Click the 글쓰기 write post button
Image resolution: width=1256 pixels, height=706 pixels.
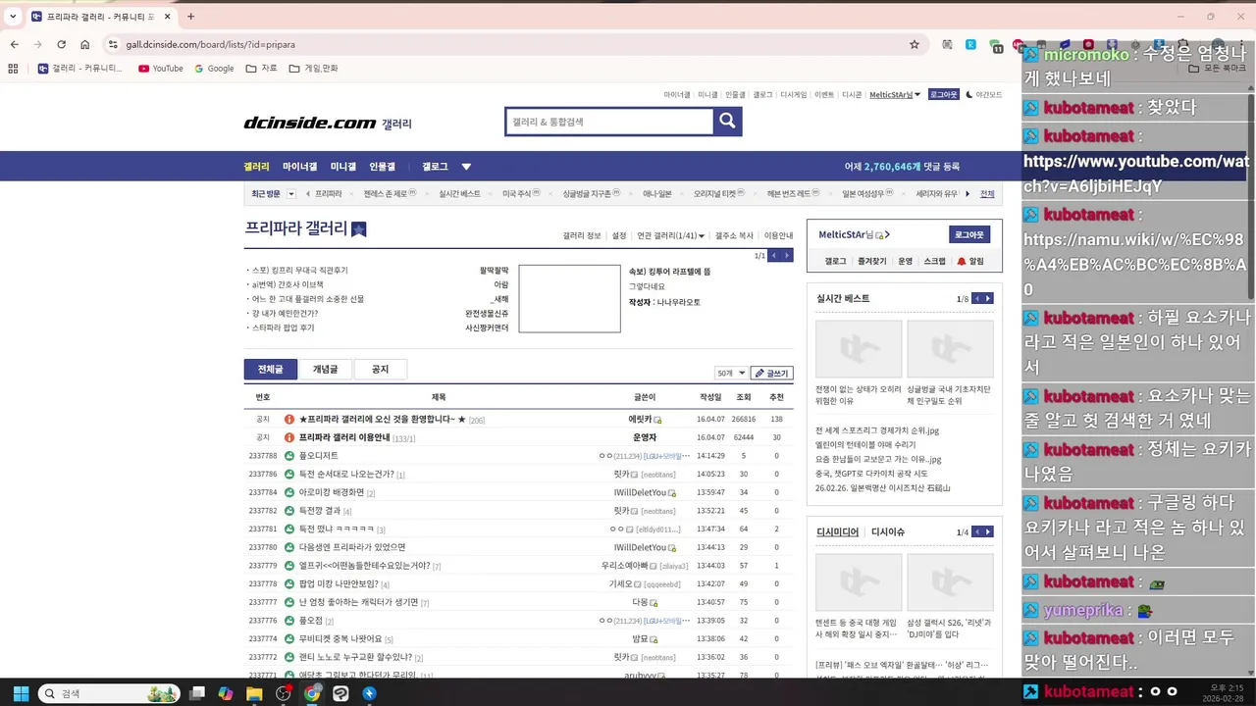tap(771, 374)
